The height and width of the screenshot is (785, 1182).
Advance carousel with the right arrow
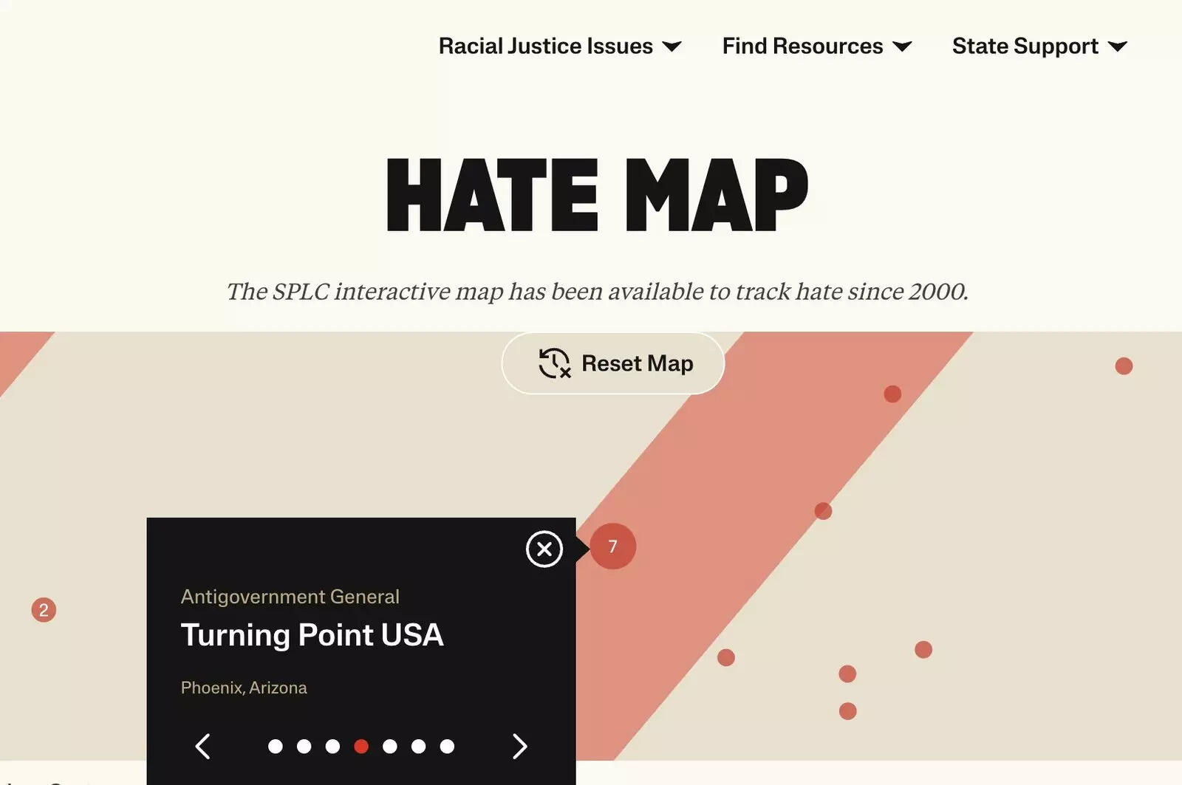click(519, 747)
